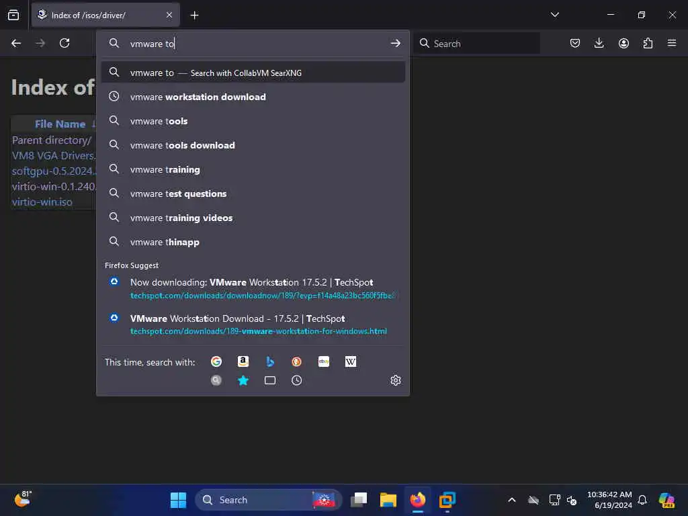Search this time with Amazon

point(243,361)
